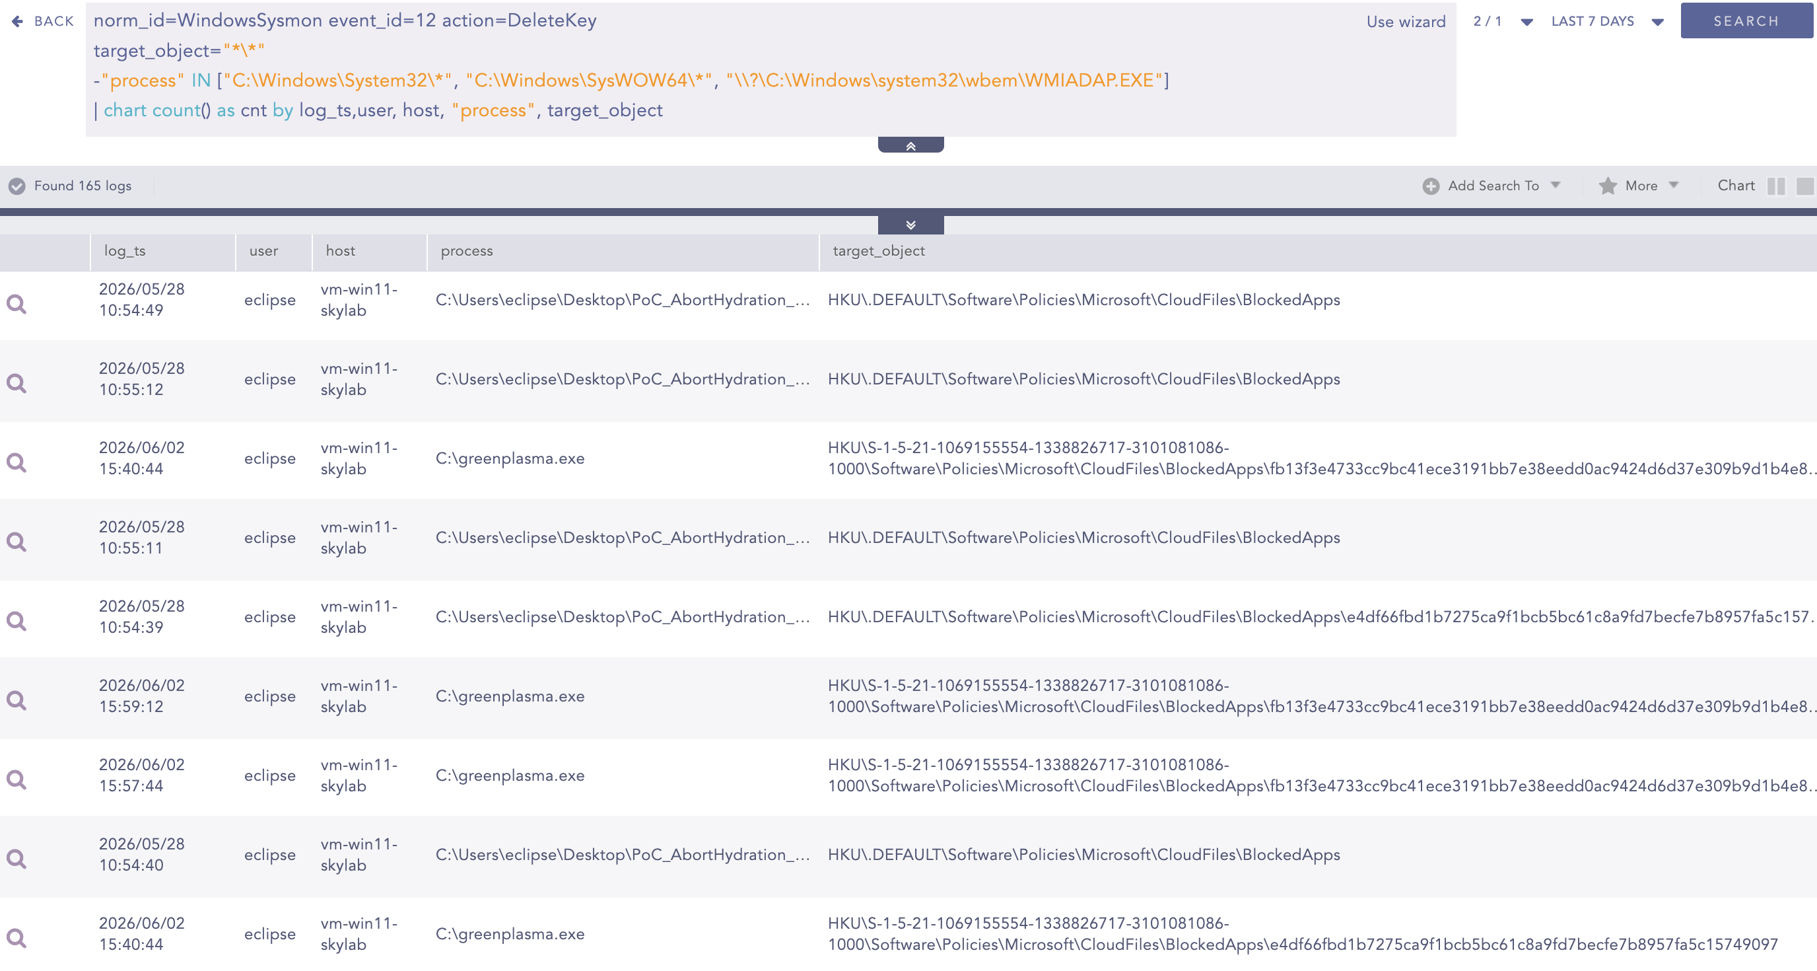Click user eclipse in 10:54:40 row
The width and height of the screenshot is (1817, 971).
pos(270,855)
